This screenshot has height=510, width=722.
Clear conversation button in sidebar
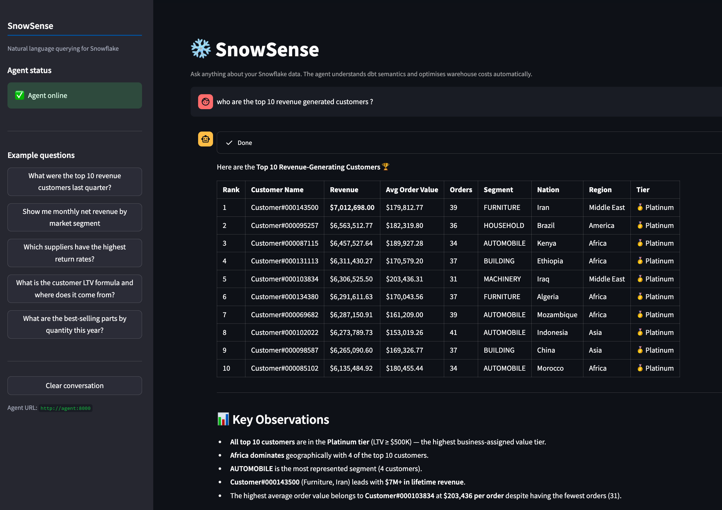pyautogui.click(x=74, y=386)
